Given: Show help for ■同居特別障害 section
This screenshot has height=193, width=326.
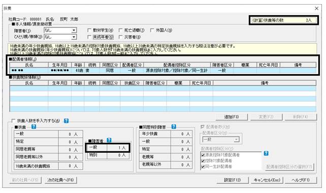Looking at the screenshot, I should tap(174, 126).
